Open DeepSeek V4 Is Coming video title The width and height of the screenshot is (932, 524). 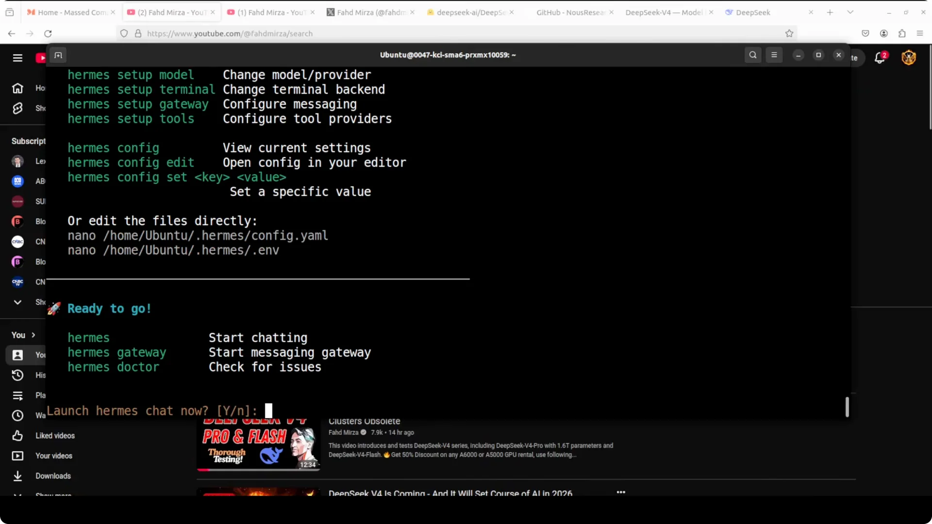pyautogui.click(x=450, y=493)
